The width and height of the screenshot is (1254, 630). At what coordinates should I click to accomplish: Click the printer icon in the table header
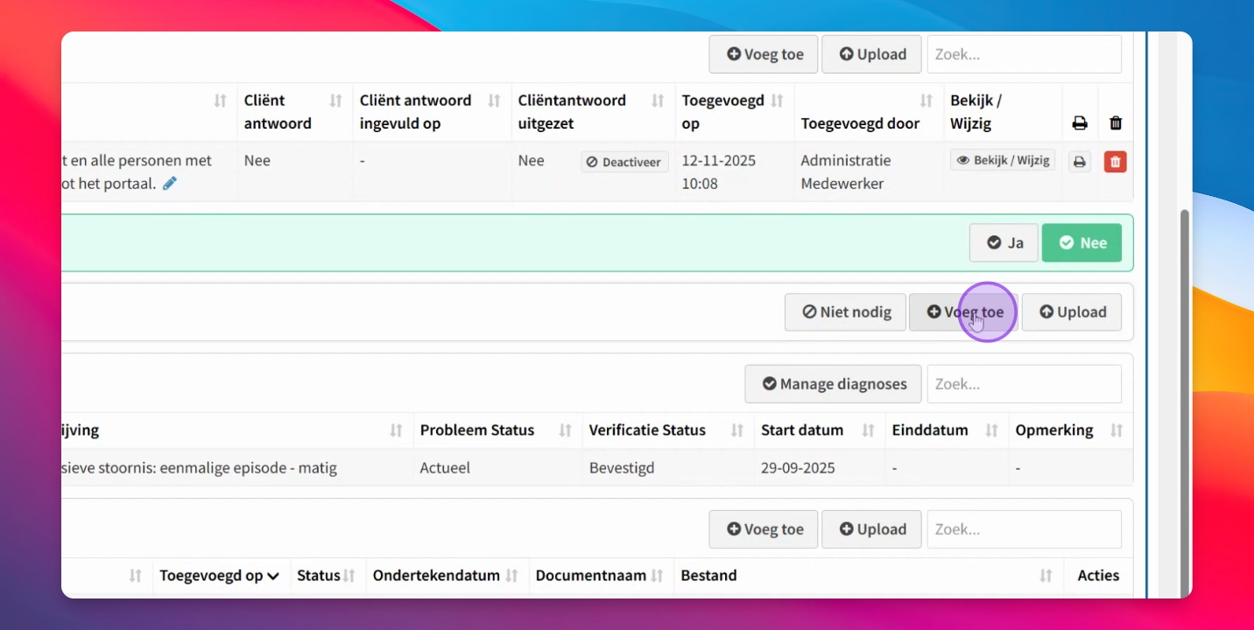coord(1080,123)
